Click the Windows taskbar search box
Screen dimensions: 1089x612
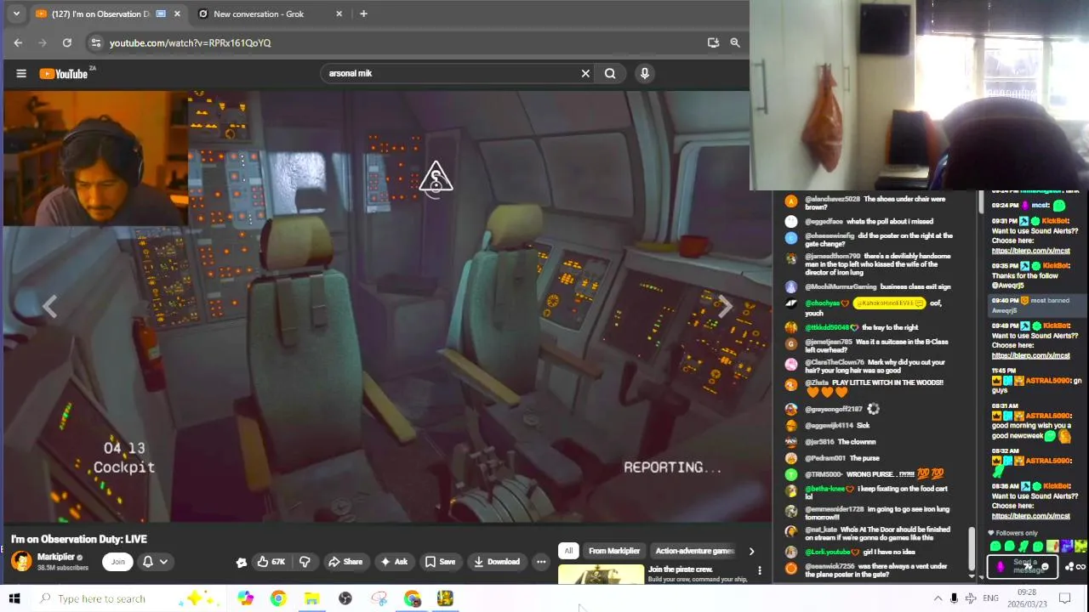click(128, 598)
